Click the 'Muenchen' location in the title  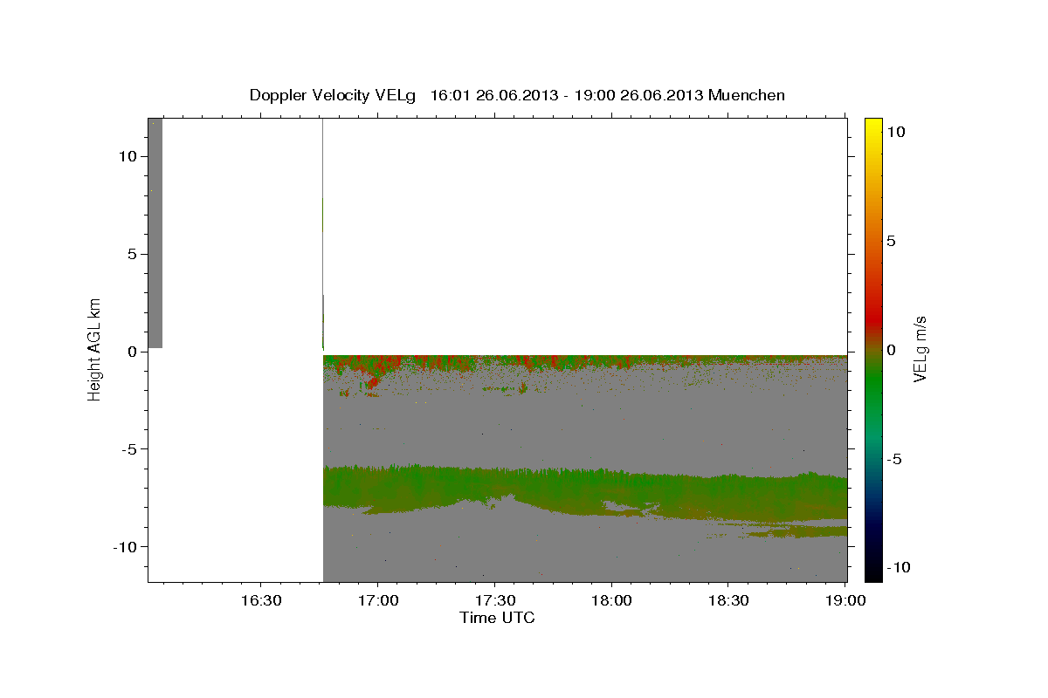click(x=747, y=95)
